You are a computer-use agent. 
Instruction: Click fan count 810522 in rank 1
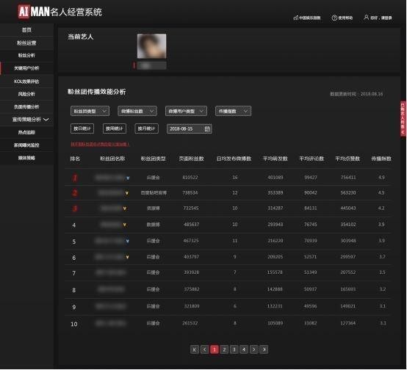(190, 178)
